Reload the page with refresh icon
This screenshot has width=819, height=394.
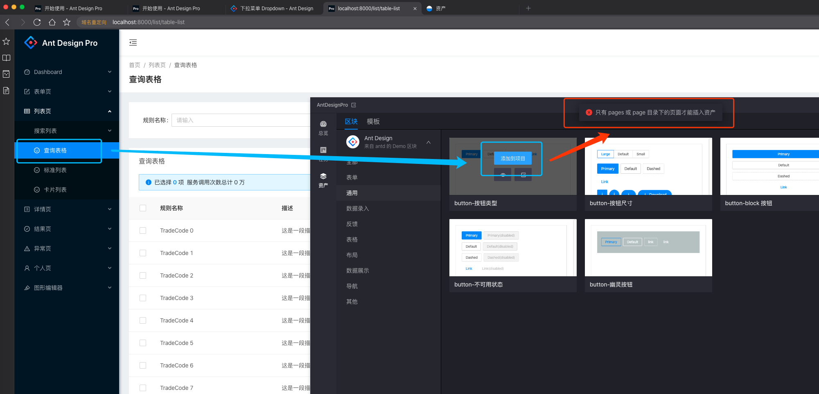click(37, 22)
